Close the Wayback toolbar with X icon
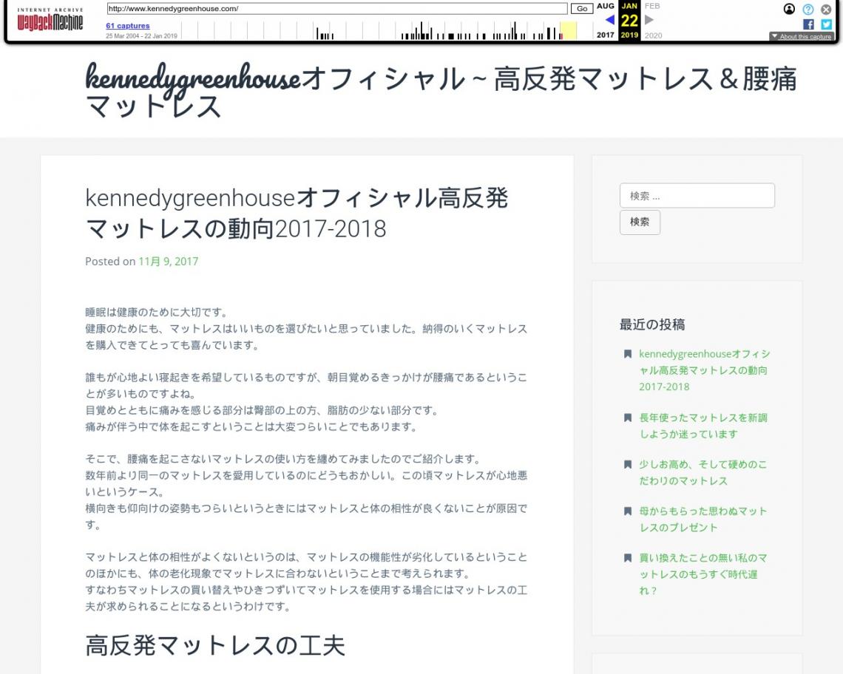843x674 pixels. click(x=826, y=10)
